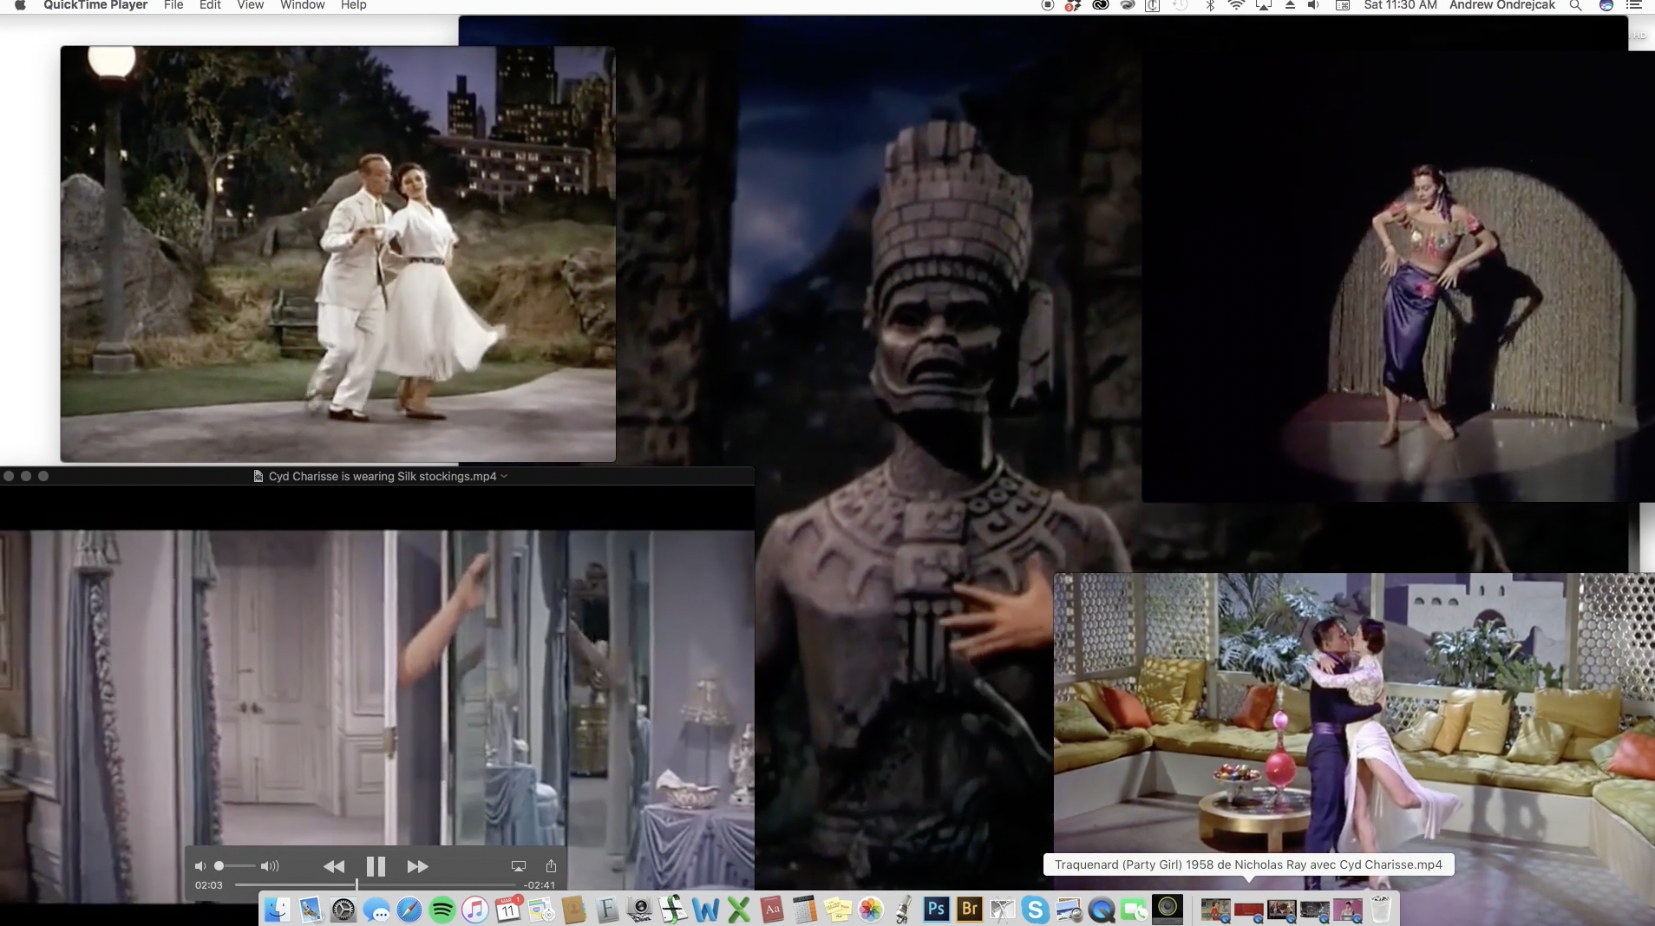The height and width of the screenshot is (926, 1655).
Task: Adjust the player volume slider
Action: (x=234, y=866)
